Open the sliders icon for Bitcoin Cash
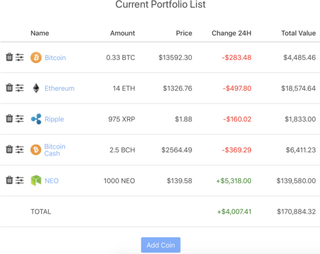 tap(20, 149)
